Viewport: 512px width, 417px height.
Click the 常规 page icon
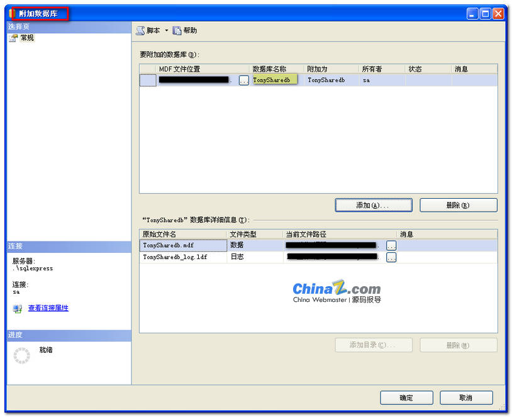[13, 38]
